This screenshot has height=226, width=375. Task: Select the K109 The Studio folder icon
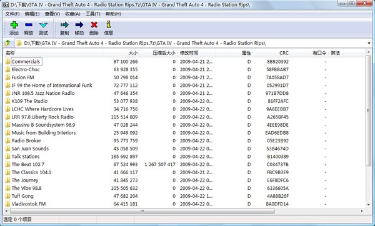(7, 101)
